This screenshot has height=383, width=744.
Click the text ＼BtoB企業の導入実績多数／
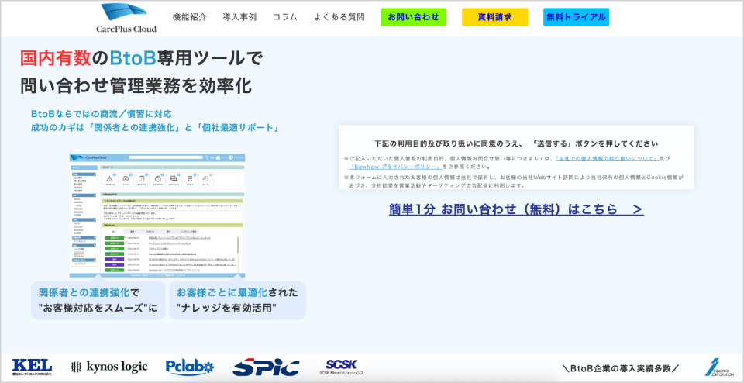(x=620, y=367)
